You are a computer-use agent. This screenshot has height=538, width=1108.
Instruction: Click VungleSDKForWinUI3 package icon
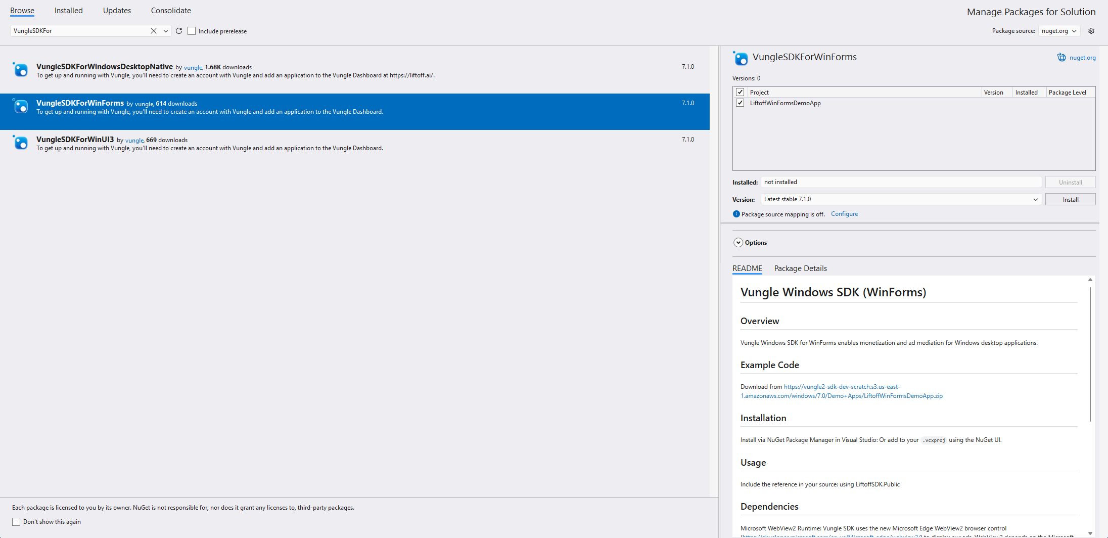(x=20, y=143)
